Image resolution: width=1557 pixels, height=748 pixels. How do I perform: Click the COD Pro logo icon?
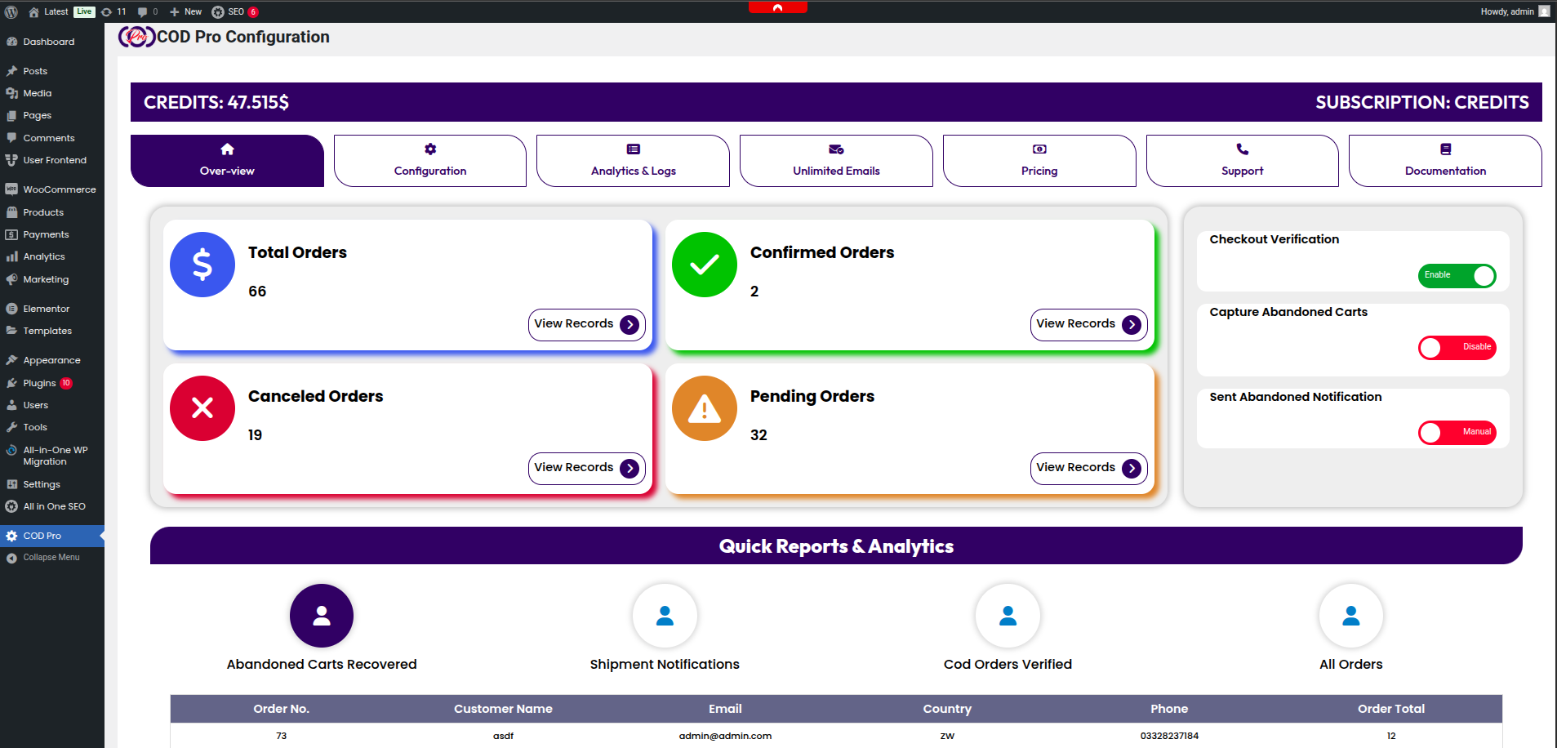pyautogui.click(x=136, y=37)
